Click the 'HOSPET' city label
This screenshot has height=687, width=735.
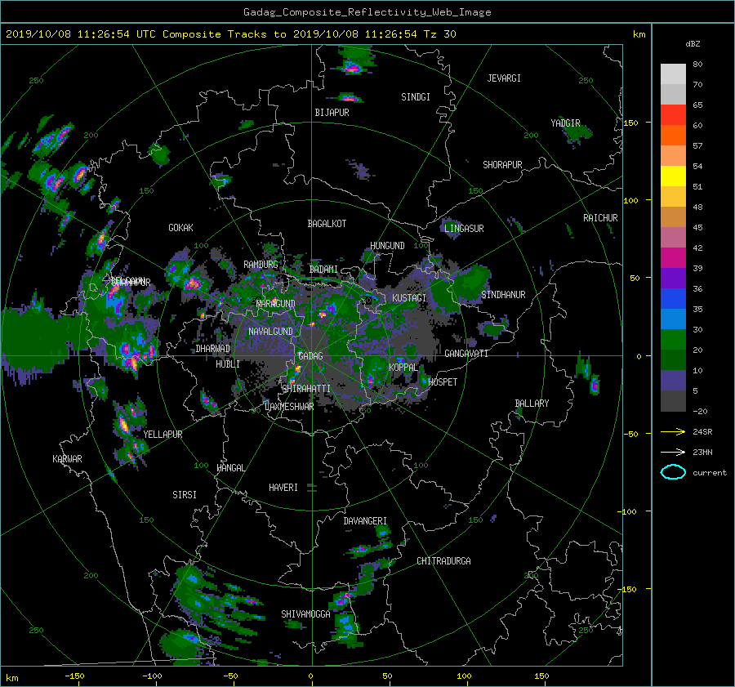coord(443,382)
